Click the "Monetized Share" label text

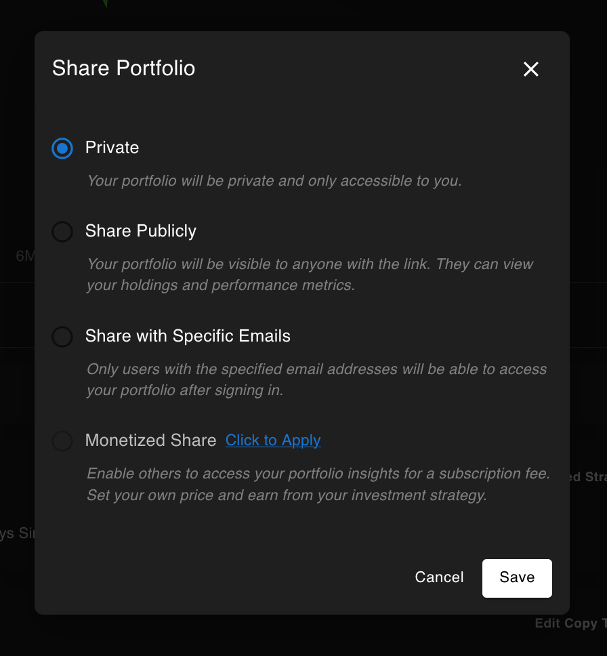[150, 440]
